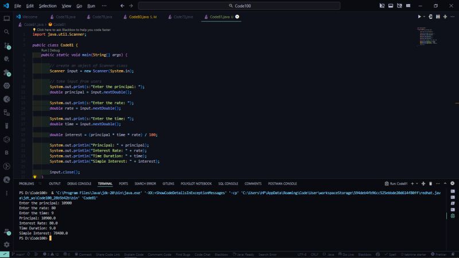Screen dimensions: 459x258
Task: Click the editor minimap preview
Action: point(427,36)
